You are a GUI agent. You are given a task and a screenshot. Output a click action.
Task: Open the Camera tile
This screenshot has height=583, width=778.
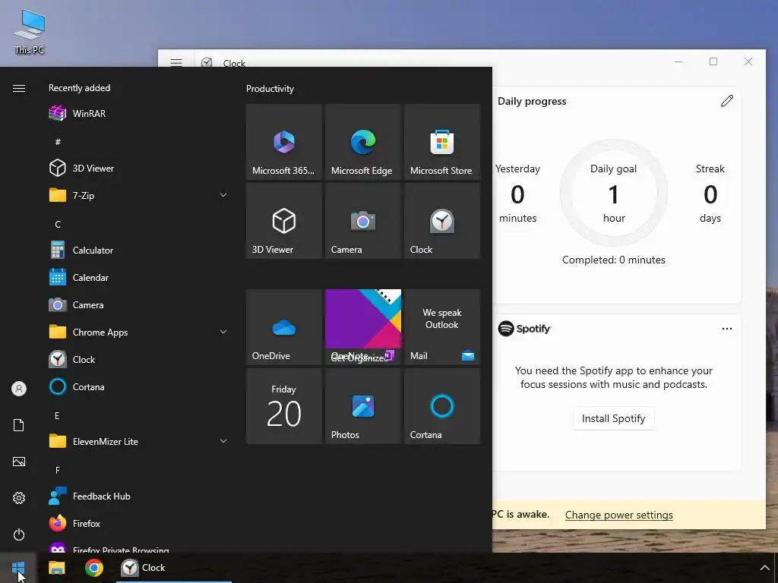[x=362, y=221]
